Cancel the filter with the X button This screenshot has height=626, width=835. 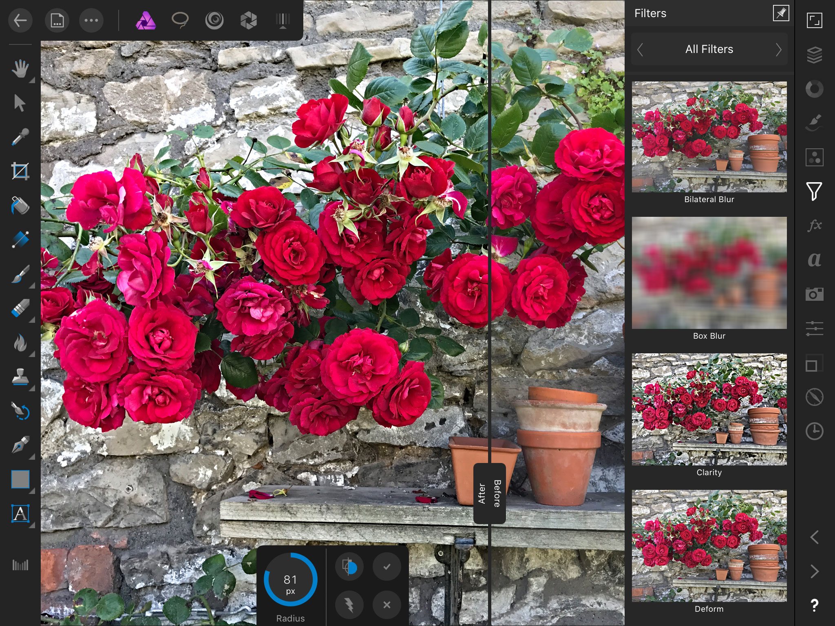[x=386, y=604]
